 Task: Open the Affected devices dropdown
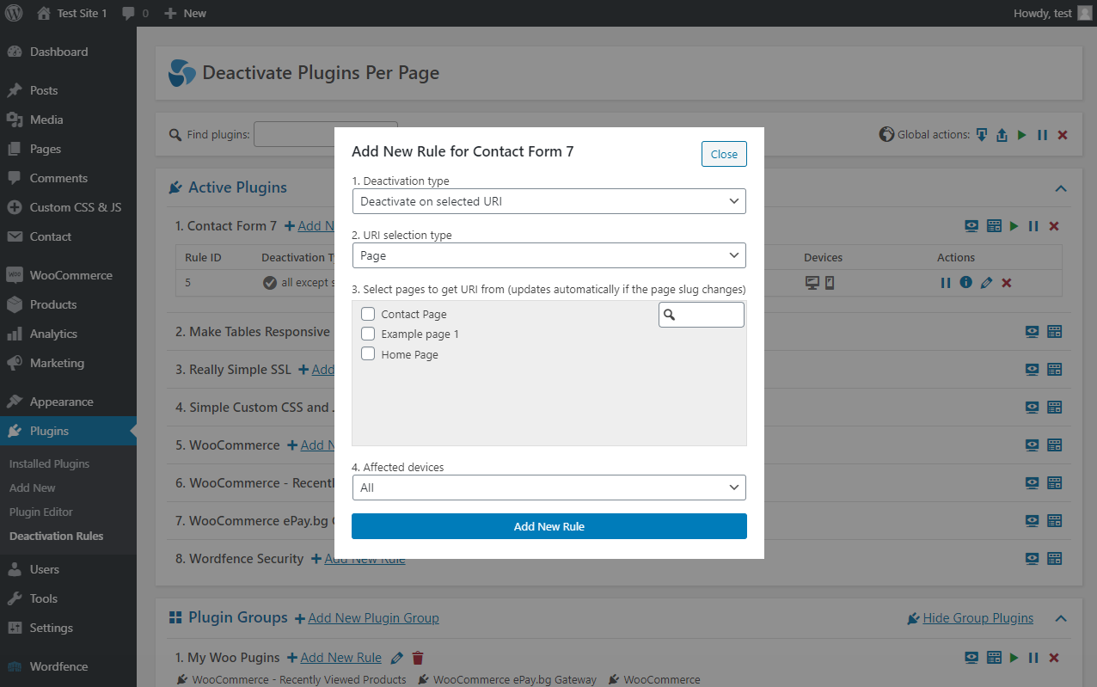tap(548, 487)
